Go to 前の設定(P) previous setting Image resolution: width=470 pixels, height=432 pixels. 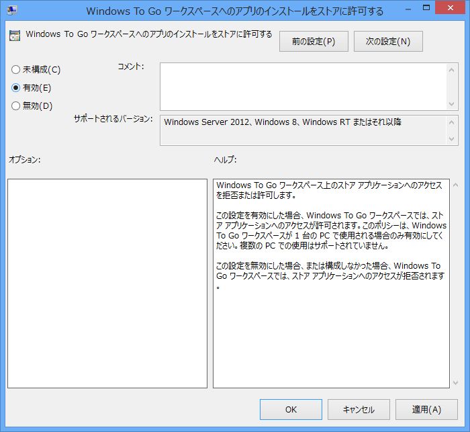[314, 42]
